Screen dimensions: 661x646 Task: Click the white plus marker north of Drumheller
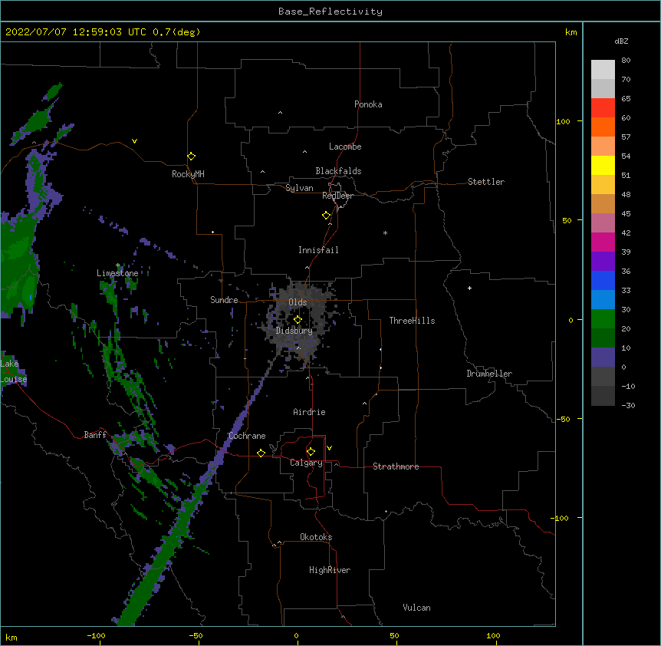[x=469, y=288]
